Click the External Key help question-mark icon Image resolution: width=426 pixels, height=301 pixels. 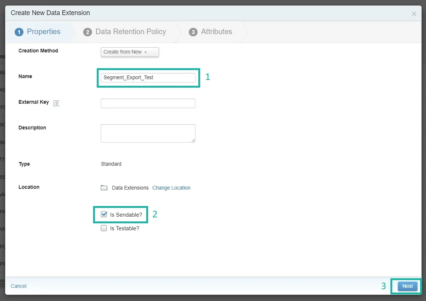(56, 104)
